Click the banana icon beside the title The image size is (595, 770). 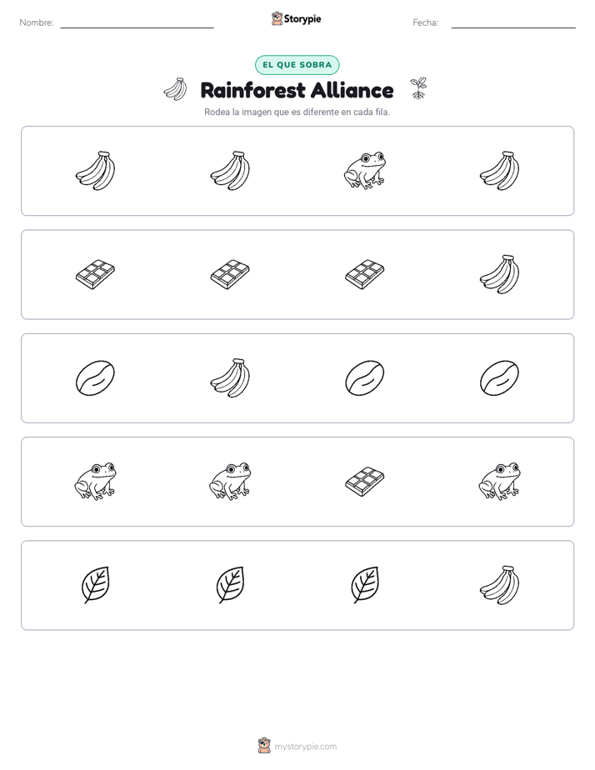pos(176,89)
